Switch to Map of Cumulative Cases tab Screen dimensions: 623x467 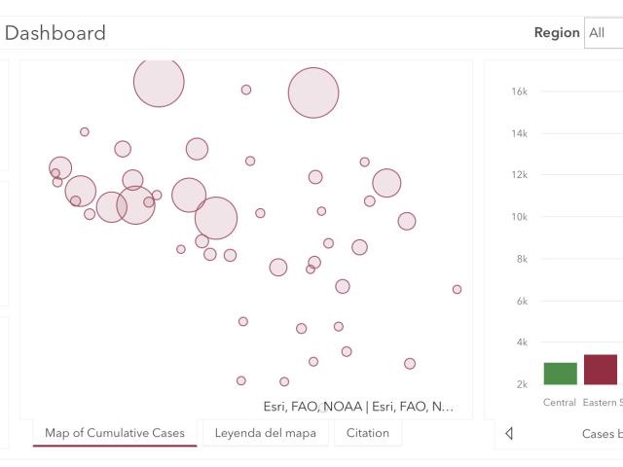[x=115, y=433]
